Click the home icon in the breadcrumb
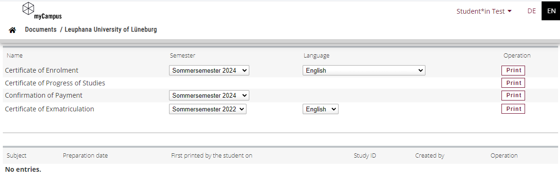560x176 pixels. coord(12,30)
